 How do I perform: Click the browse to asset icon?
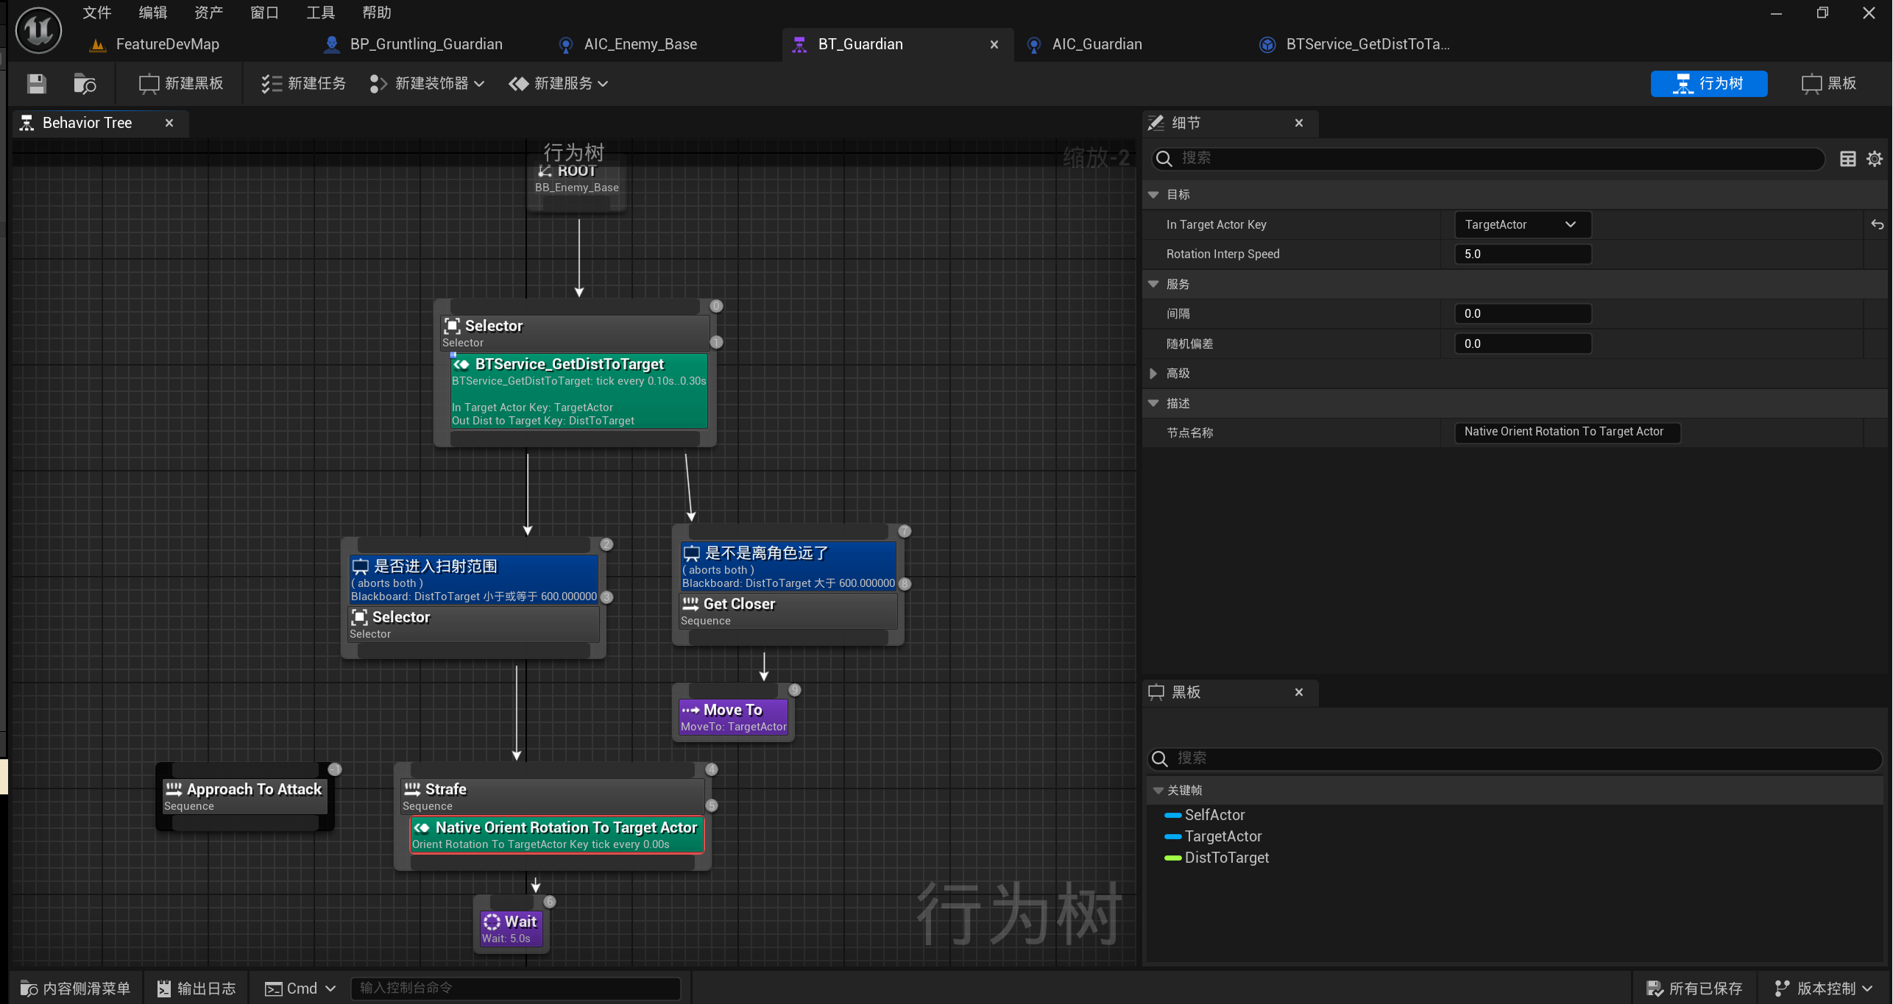click(85, 84)
